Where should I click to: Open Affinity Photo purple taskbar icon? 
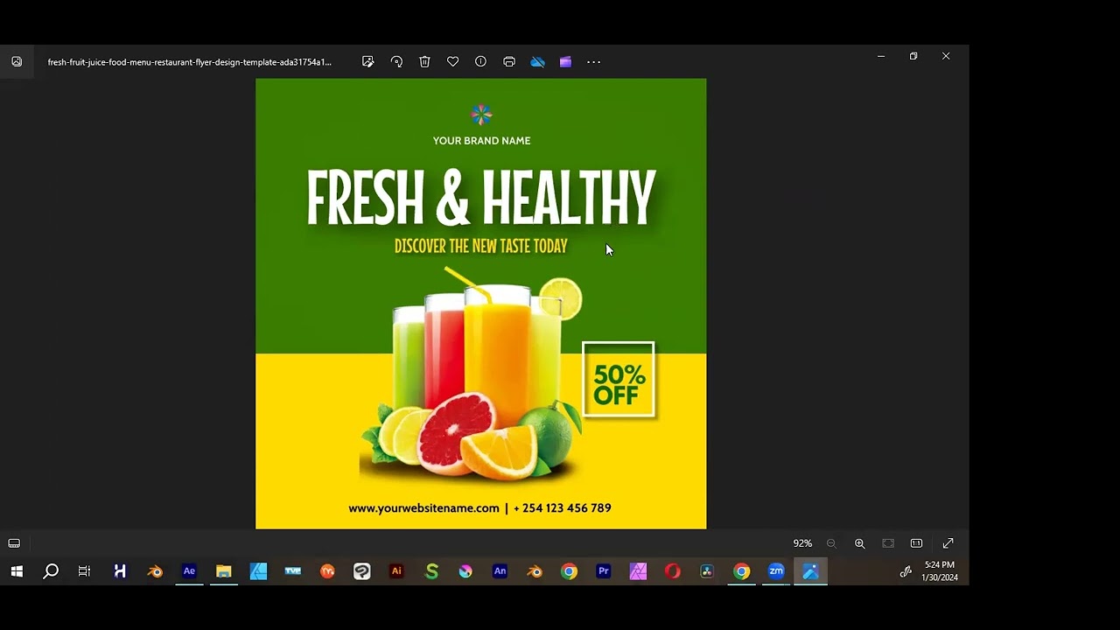[x=638, y=571]
